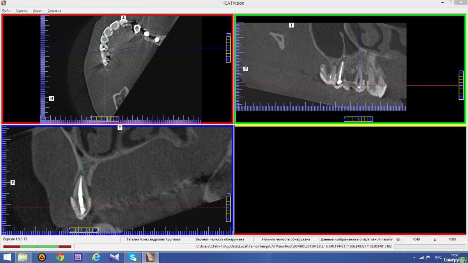Screen dimensions: 468x263
Task: Click the window width value 4640
Action: (x=416, y=239)
